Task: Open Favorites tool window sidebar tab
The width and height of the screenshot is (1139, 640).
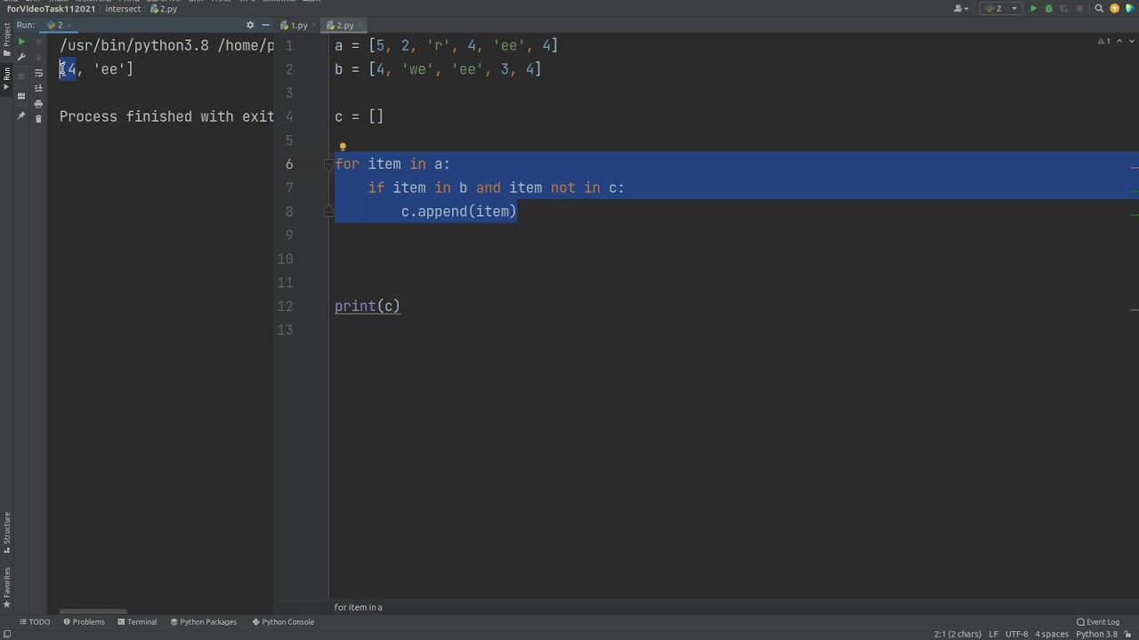Action: click(7, 588)
